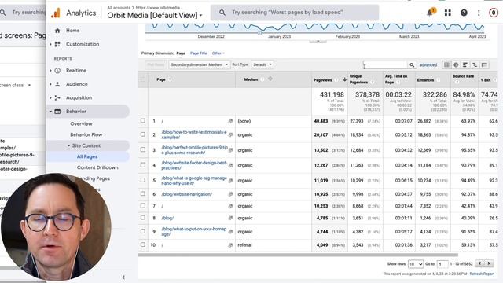Open /blog/what-to-put-on-your-homepage/ link
Viewport: 503px width, 283px height.
tap(194, 232)
